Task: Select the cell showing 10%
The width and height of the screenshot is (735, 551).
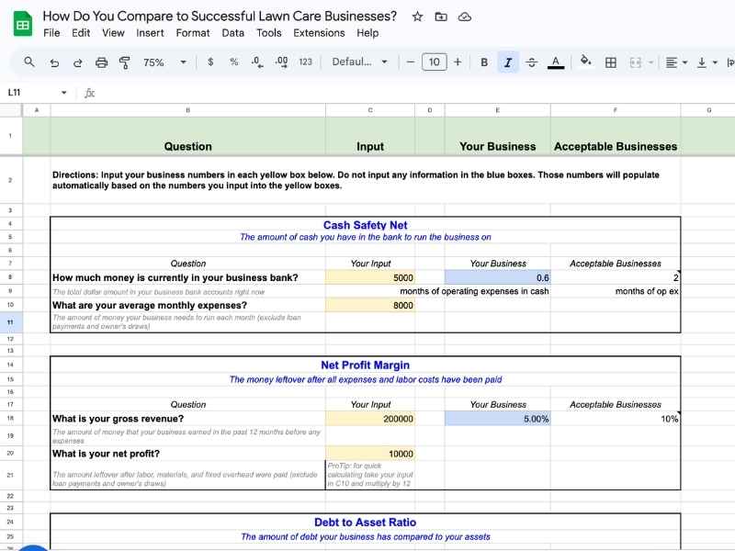Action: tap(616, 419)
